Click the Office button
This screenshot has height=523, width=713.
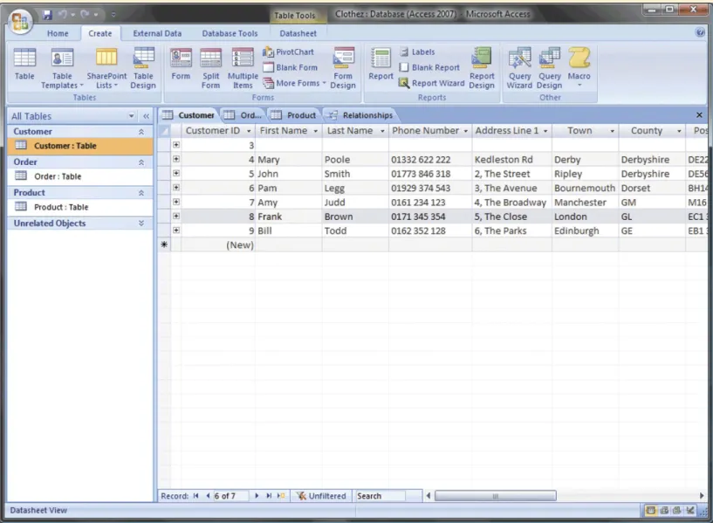[20, 22]
